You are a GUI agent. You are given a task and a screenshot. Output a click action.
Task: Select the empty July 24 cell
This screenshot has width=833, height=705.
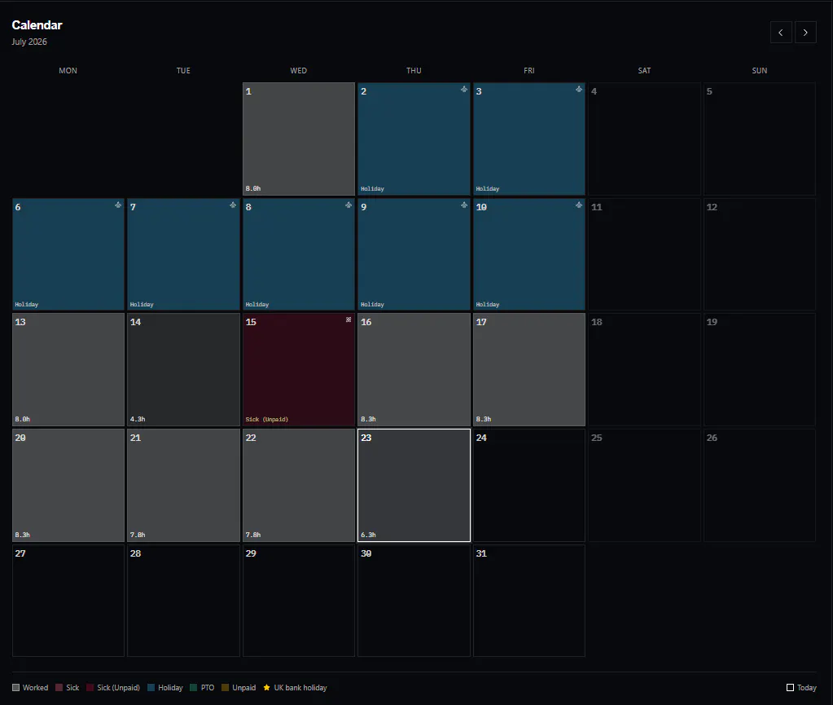(x=529, y=486)
